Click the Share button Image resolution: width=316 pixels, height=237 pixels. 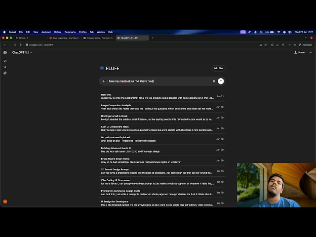tap(299, 53)
